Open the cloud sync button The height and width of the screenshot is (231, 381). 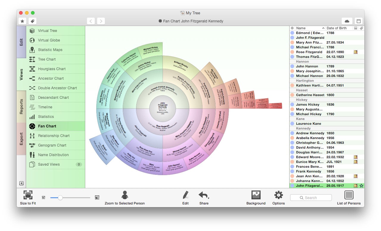click(347, 21)
